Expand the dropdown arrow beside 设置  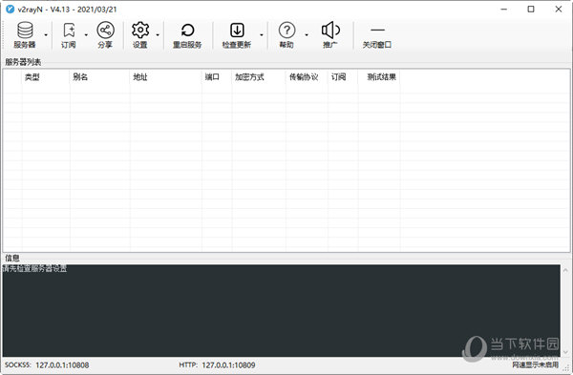tap(158, 35)
